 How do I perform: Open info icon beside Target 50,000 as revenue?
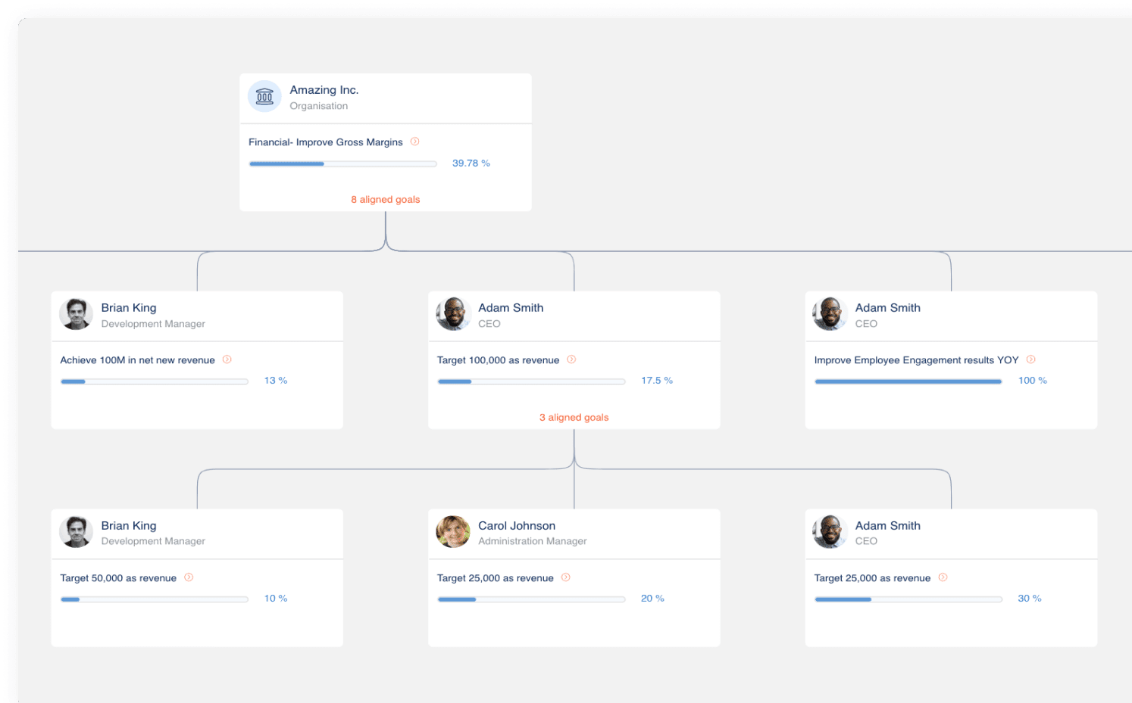coord(189,577)
